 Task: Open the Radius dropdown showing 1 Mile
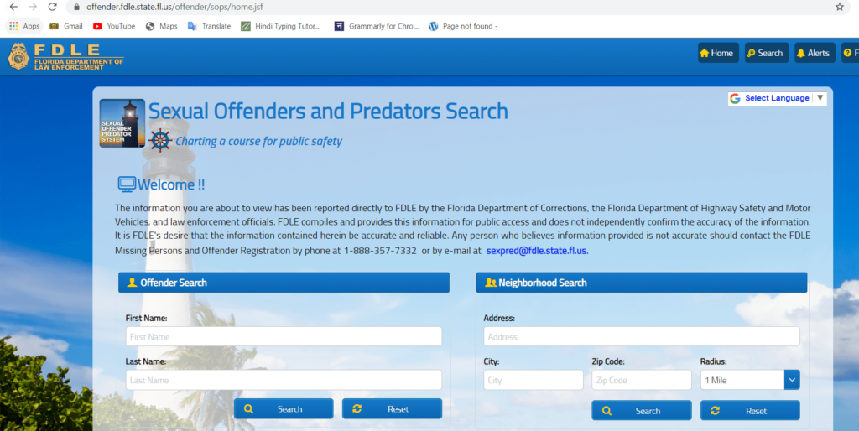point(750,380)
